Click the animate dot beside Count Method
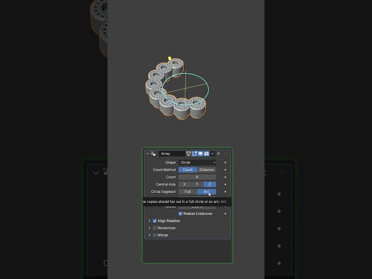 [x=225, y=170]
